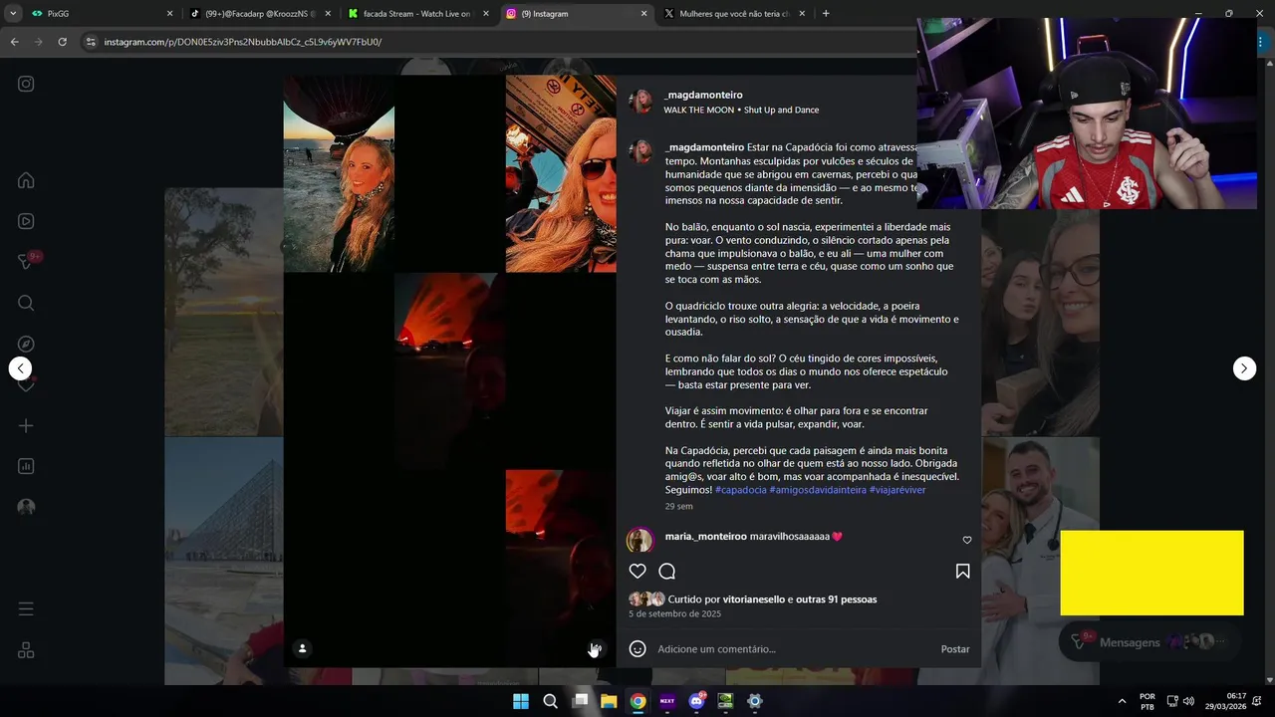
Task: Open the Windows Start menu
Action: 521,701
